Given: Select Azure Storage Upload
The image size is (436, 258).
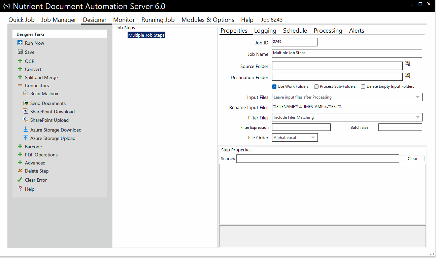Looking at the screenshot, I should [x=52, y=138].
